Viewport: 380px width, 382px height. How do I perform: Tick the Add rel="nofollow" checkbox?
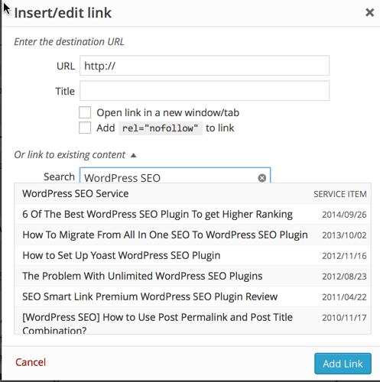85,128
